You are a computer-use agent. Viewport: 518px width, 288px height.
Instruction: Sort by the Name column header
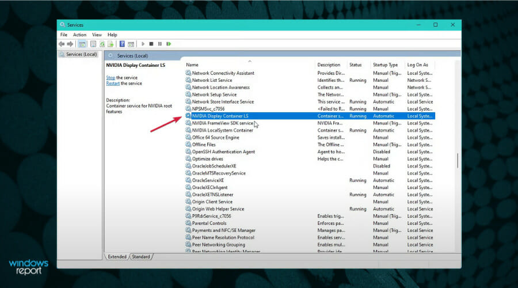pos(192,65)
